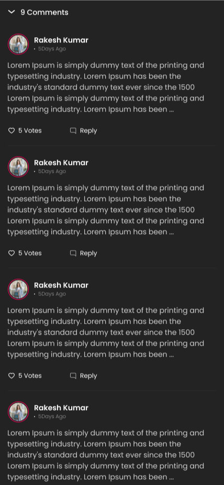Toggle heart vote on the third comment
The width and height of the screenshot is (224, 485).
coord(12,376)
